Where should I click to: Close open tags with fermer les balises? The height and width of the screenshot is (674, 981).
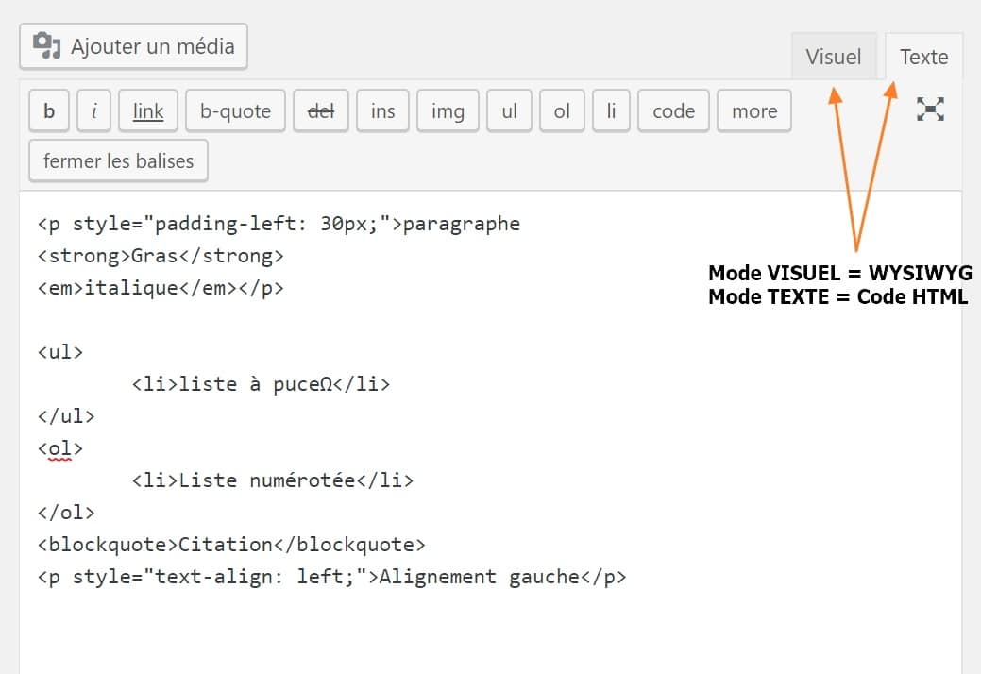tap(117, 160)
